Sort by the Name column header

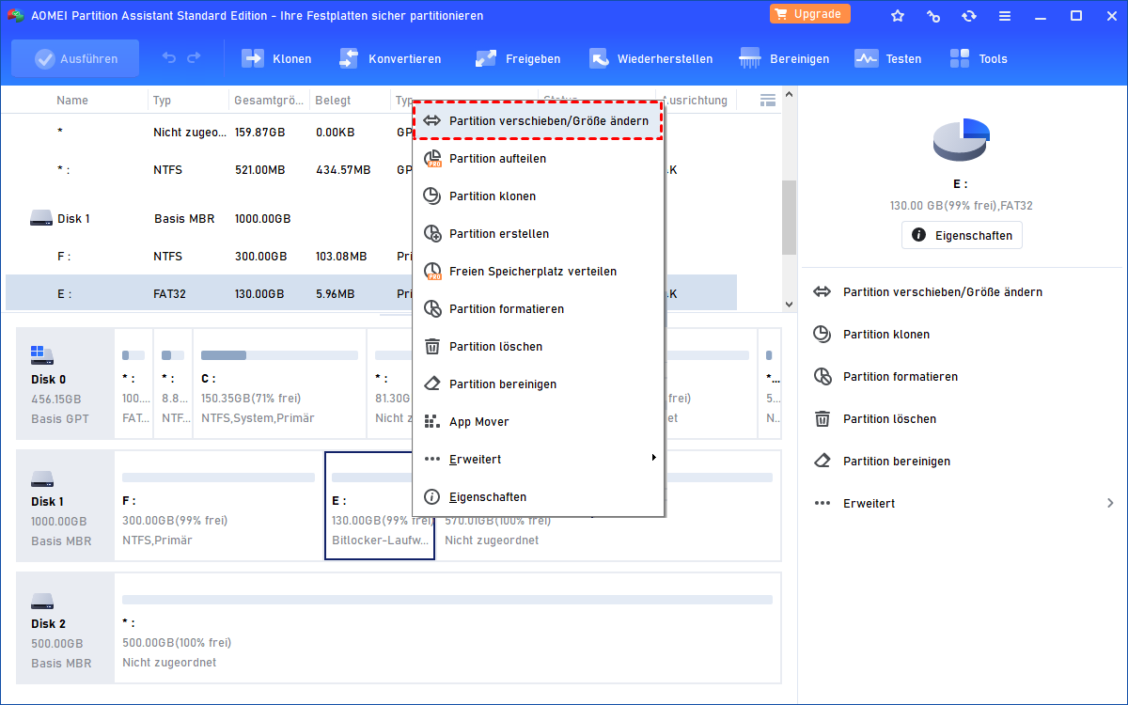[72, 100]
